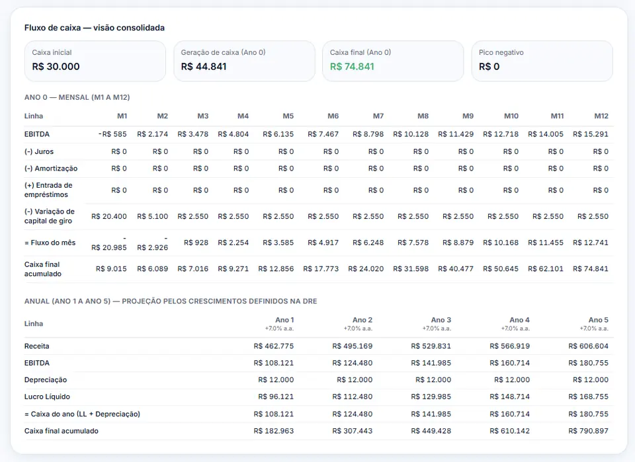Screen dimensions: 635x462
Task: Select the Ano 5 Receita value R$ 606.604
Action: click(589, 346)
